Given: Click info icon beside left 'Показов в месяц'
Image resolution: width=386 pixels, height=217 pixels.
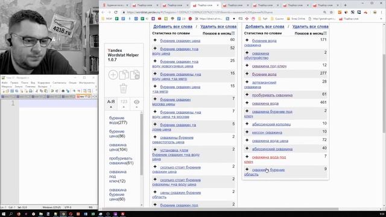Looking at the screenshot, I should pyautogui.click(x=233, y=33).
